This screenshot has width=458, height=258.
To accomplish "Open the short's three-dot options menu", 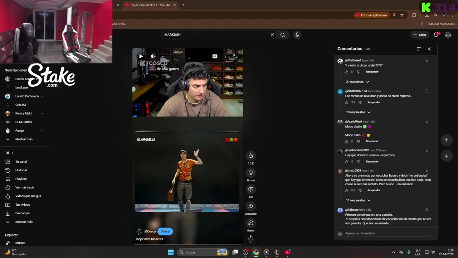I will point(225,56).
